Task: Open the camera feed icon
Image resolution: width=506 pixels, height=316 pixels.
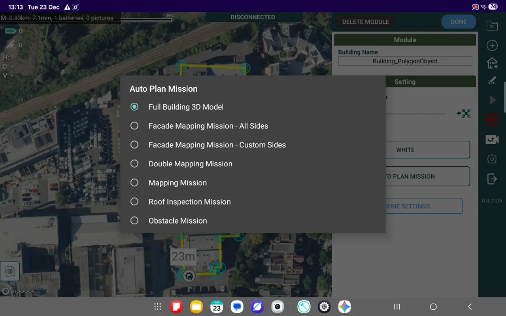Action: coord(492,139)
